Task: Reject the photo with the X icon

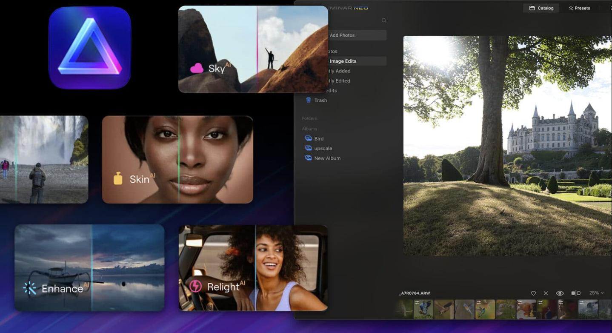Action: click(x=546, y=293)
